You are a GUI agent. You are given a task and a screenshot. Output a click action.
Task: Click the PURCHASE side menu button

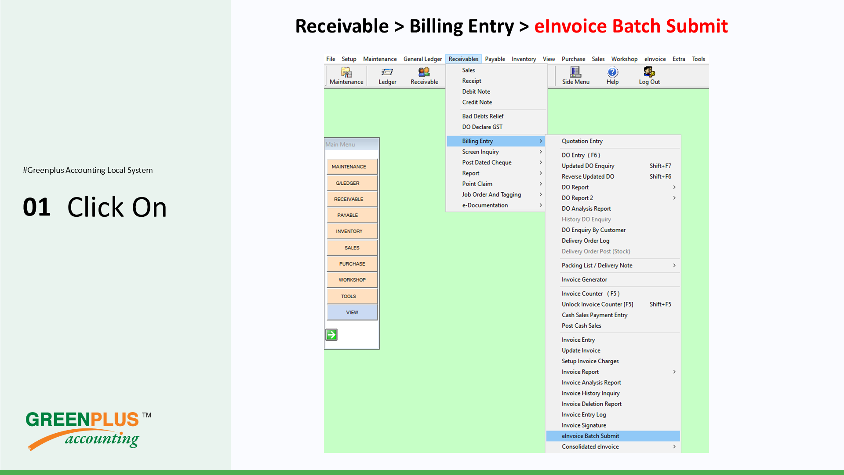click(x=352, y=264)
